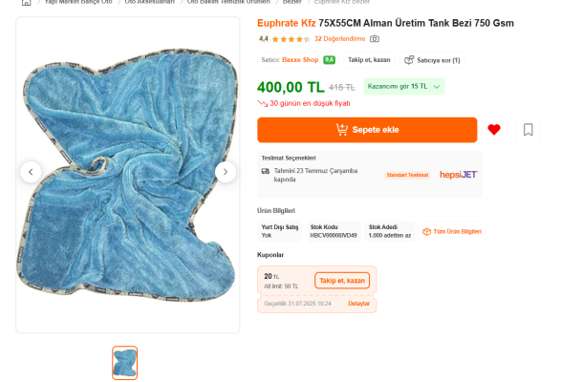This screenshot has height=382, width=561.
Task: Show next product image with right arrow
Action: point(226,172)
